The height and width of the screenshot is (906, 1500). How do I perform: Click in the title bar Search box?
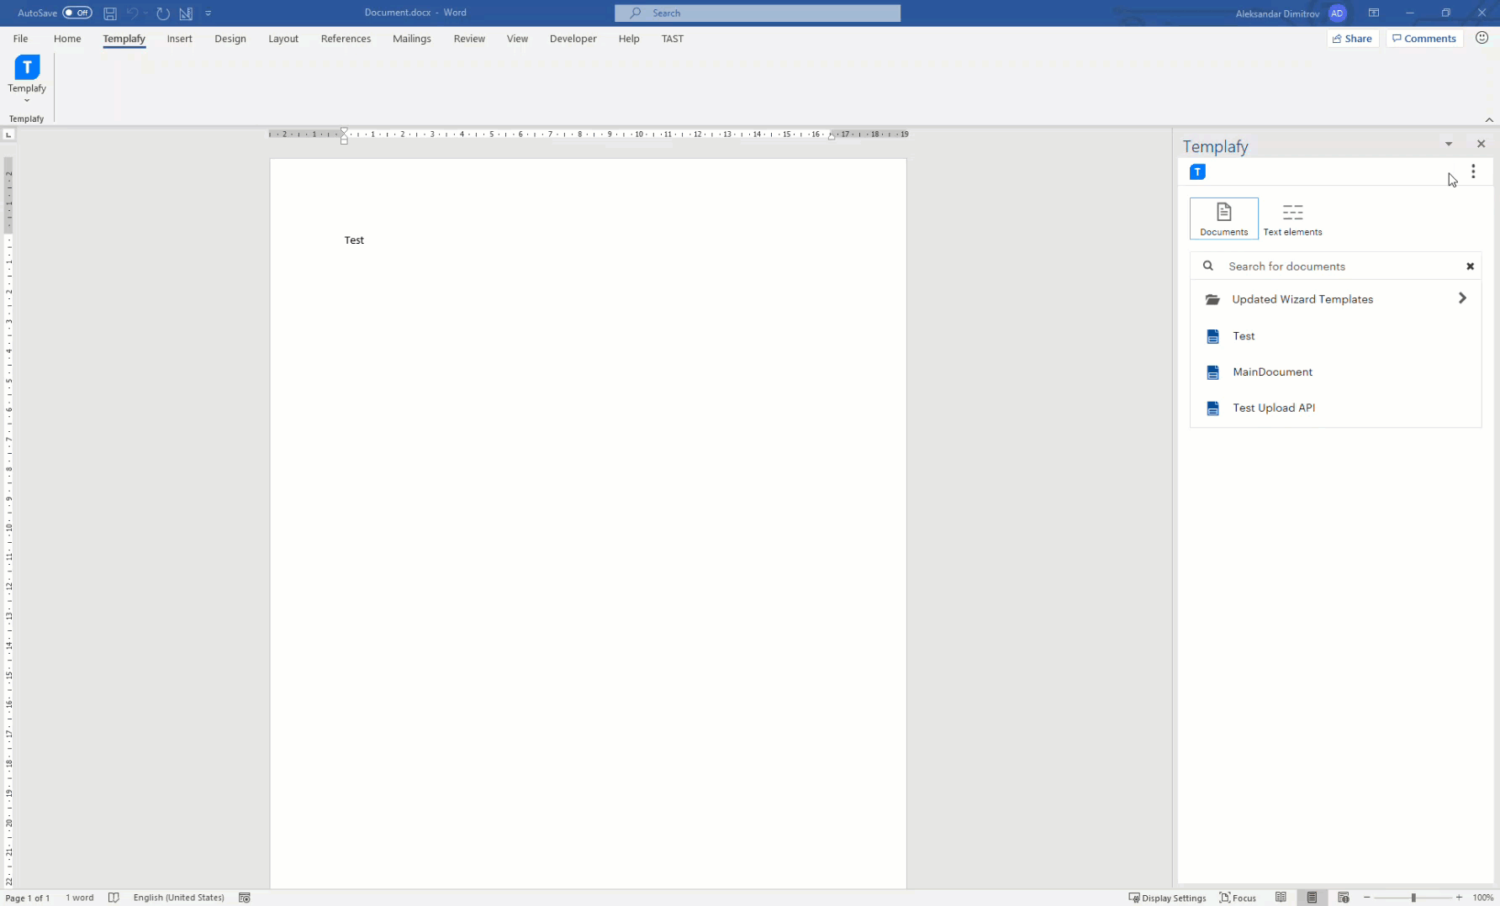[x=758, y=13]
